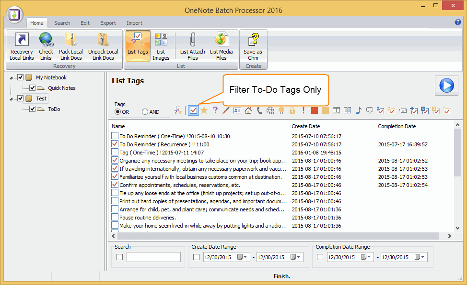Screen dimensions: 467x285
Task: Filter by the Movie film strip tag
Action: point(336,110)
